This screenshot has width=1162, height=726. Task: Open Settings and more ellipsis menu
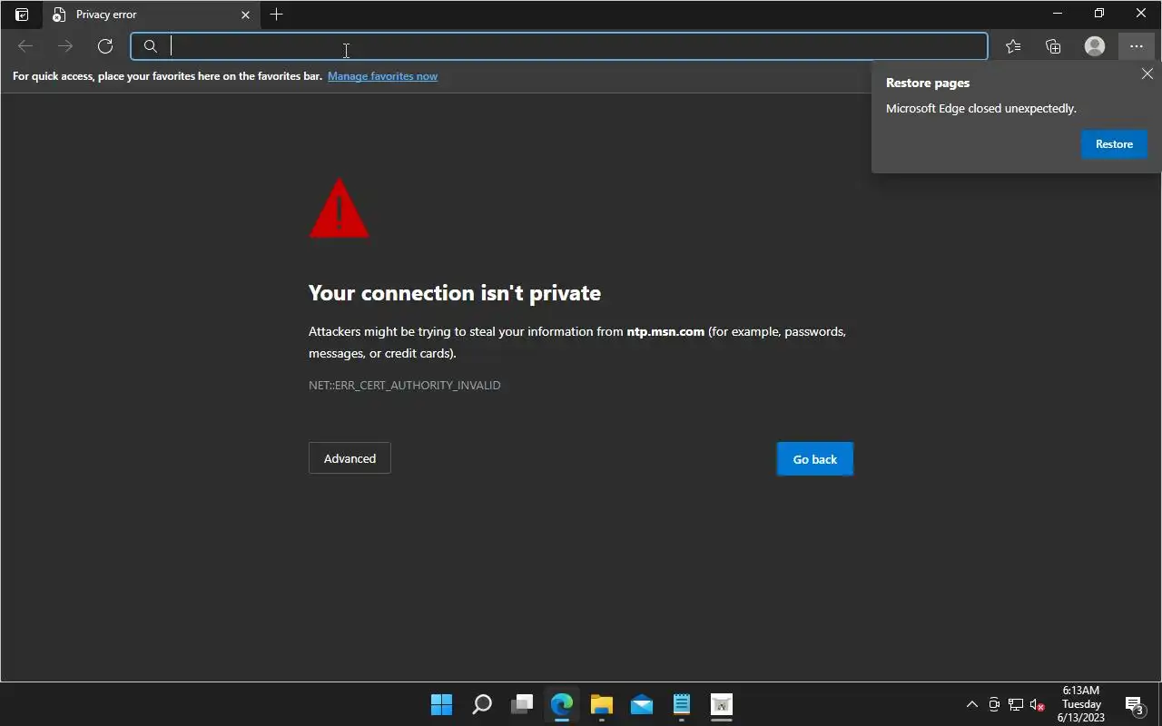click(x=1137, y=46)
